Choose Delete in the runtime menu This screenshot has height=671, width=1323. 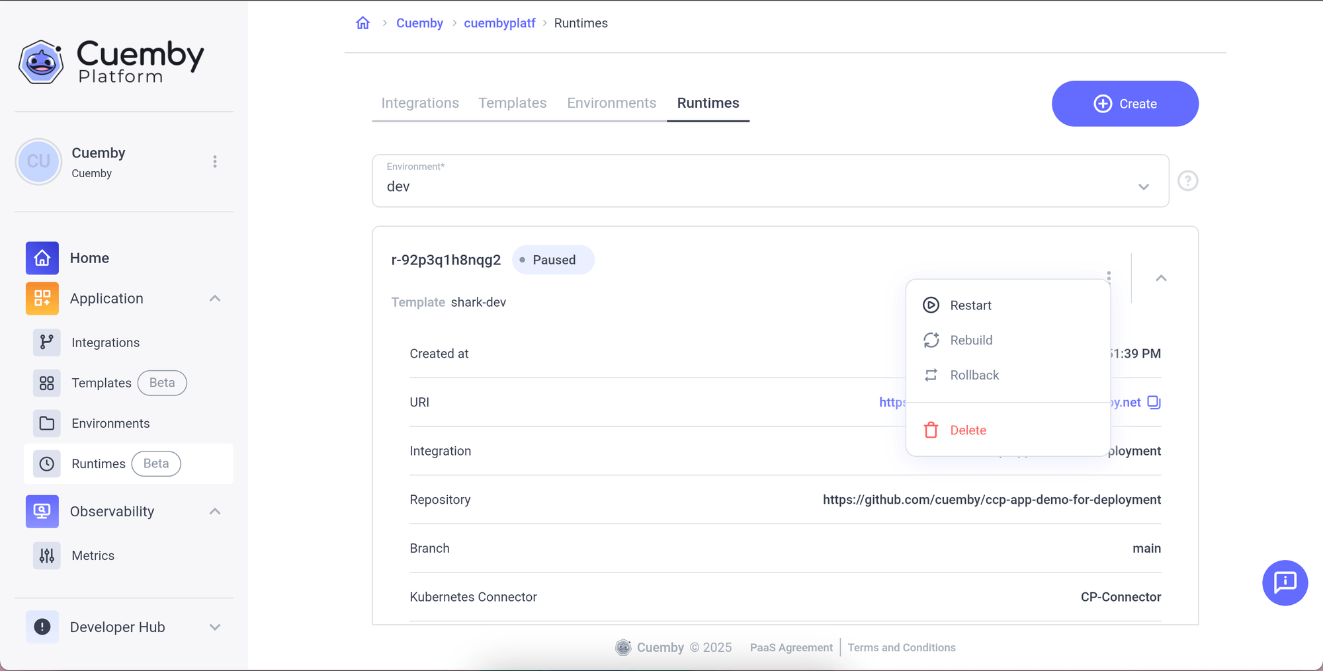[968, 430]
